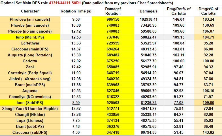222x136 pixels.
Task: Select the 'Dmg/s% of Carlotta' header
Action: (208, 11)
